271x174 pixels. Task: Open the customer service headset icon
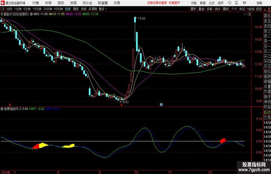tap(229, 3)
